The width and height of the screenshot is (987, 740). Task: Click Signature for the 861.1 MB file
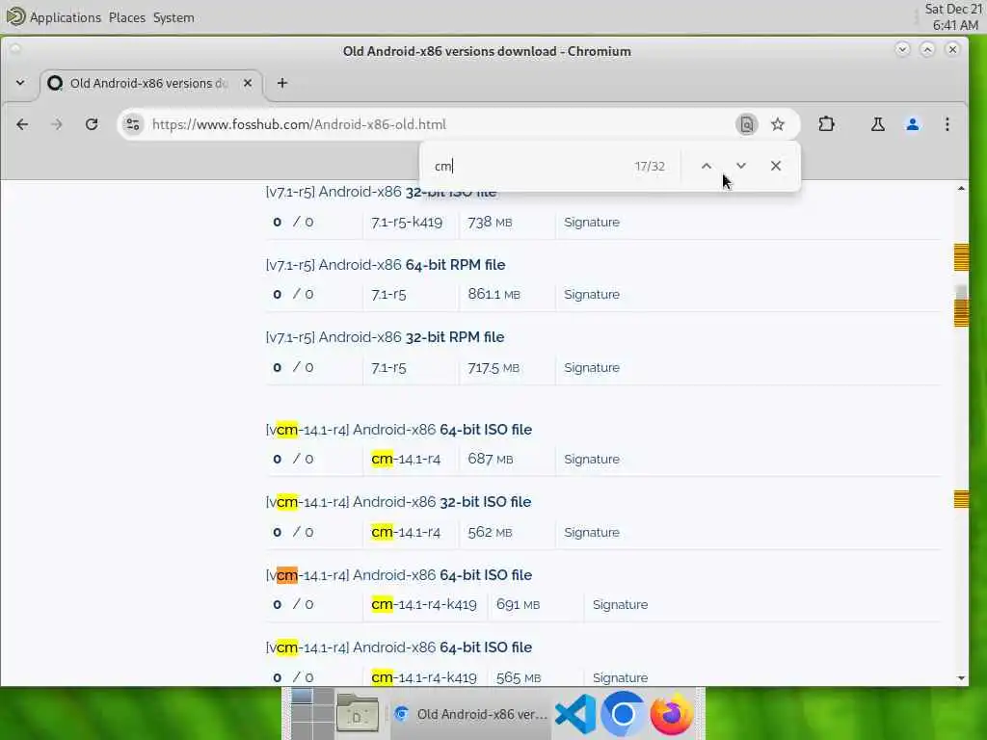point(592,295)
